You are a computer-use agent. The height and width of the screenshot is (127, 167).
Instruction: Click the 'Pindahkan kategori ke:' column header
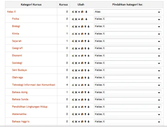[128, 5]
